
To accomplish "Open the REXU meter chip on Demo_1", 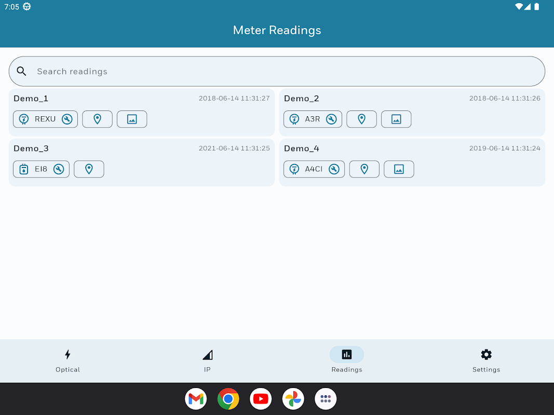I will 45,119.
